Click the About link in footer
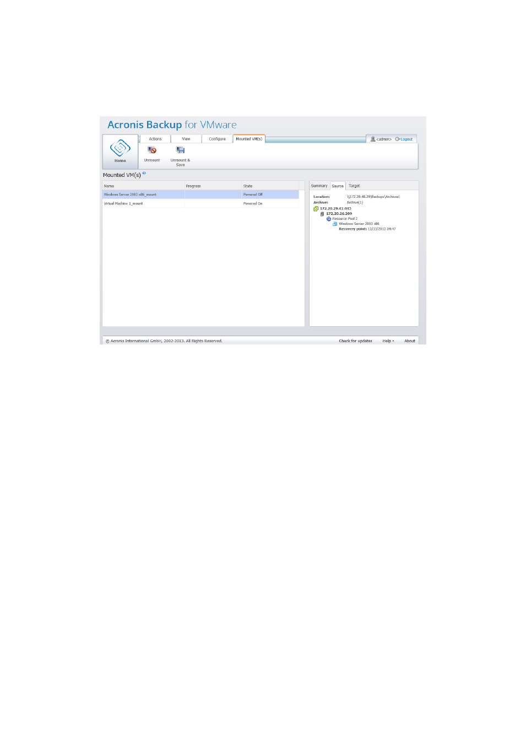The image size is (526, 744). point(410,341)
